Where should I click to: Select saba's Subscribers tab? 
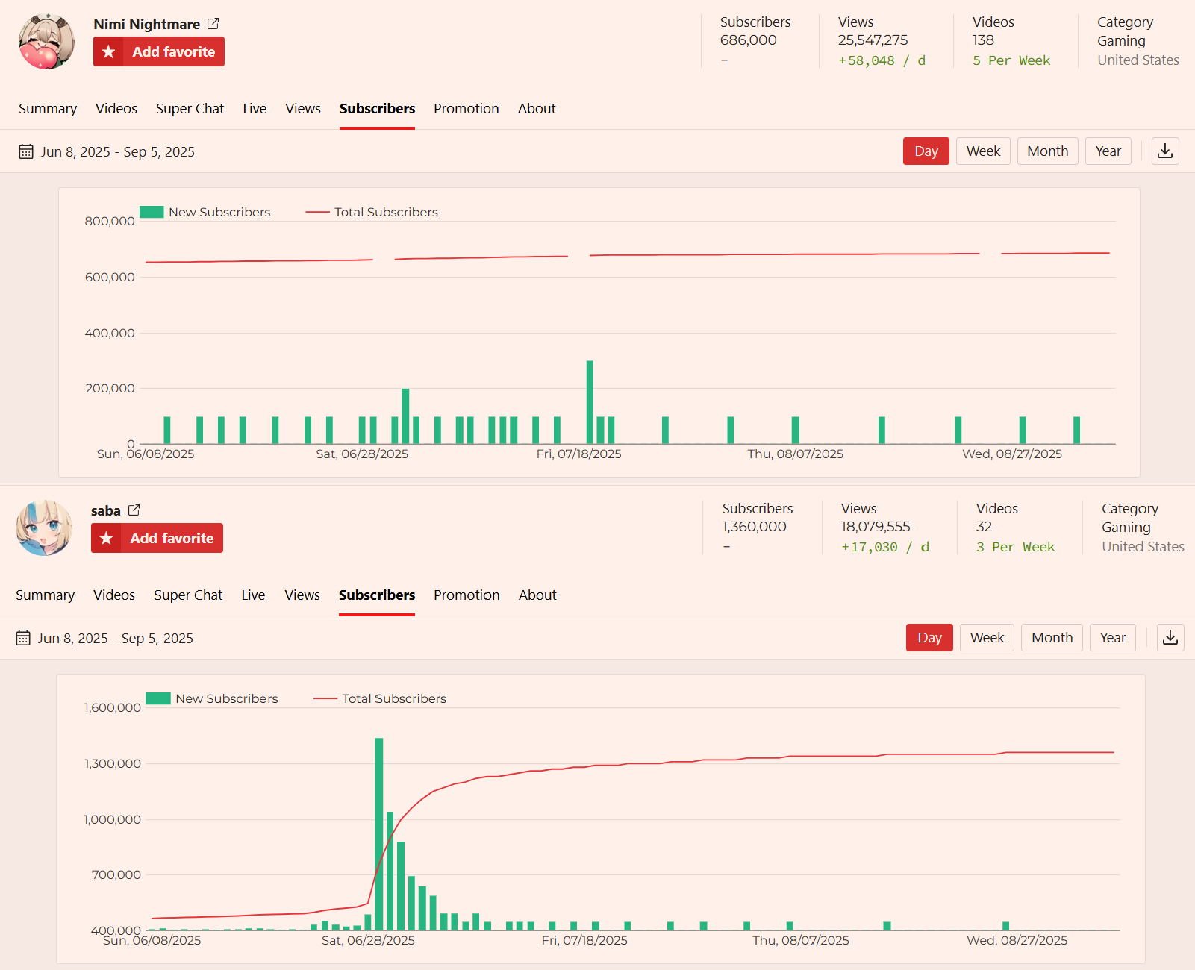[x=377, y=595]
